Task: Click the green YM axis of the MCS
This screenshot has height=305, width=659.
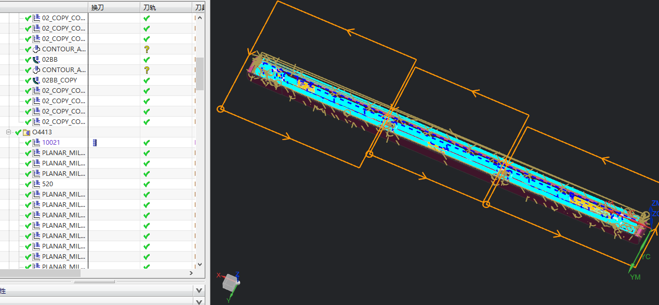Action: click(x=639, y=251)
